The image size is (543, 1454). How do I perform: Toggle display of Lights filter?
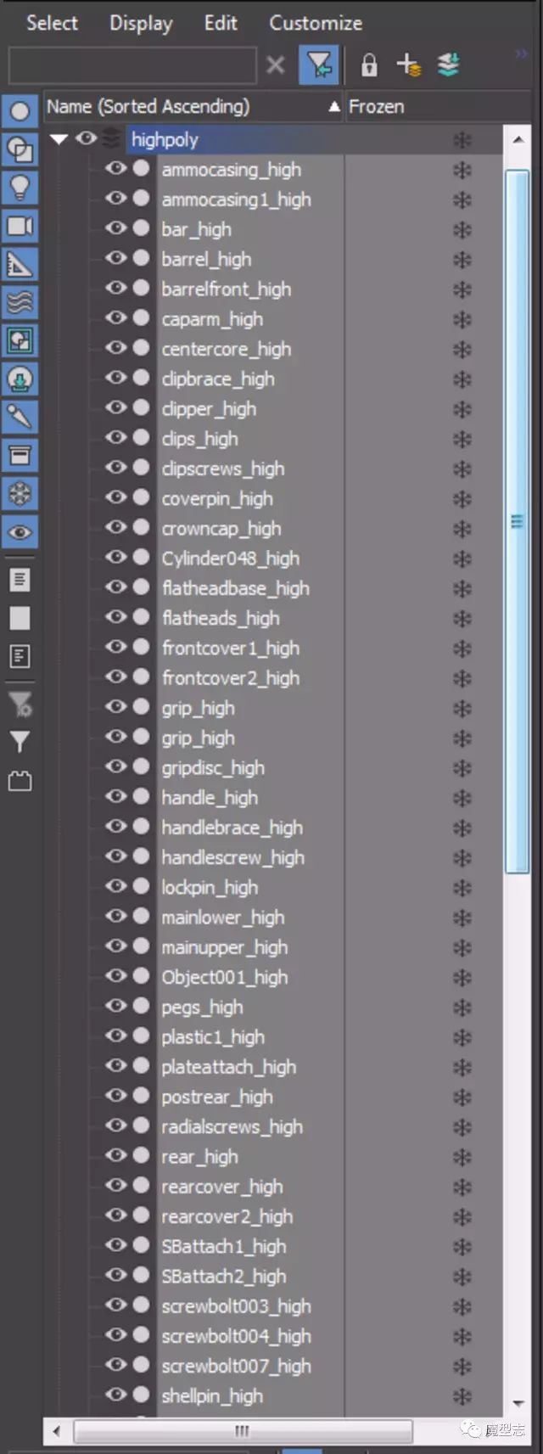[x=20, y=188]
